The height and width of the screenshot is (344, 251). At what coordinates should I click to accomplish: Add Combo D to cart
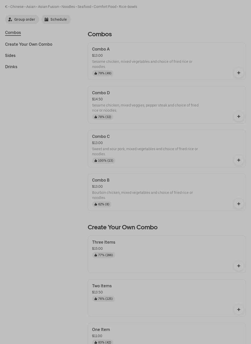pyautogui.click(x=239, y=116)
